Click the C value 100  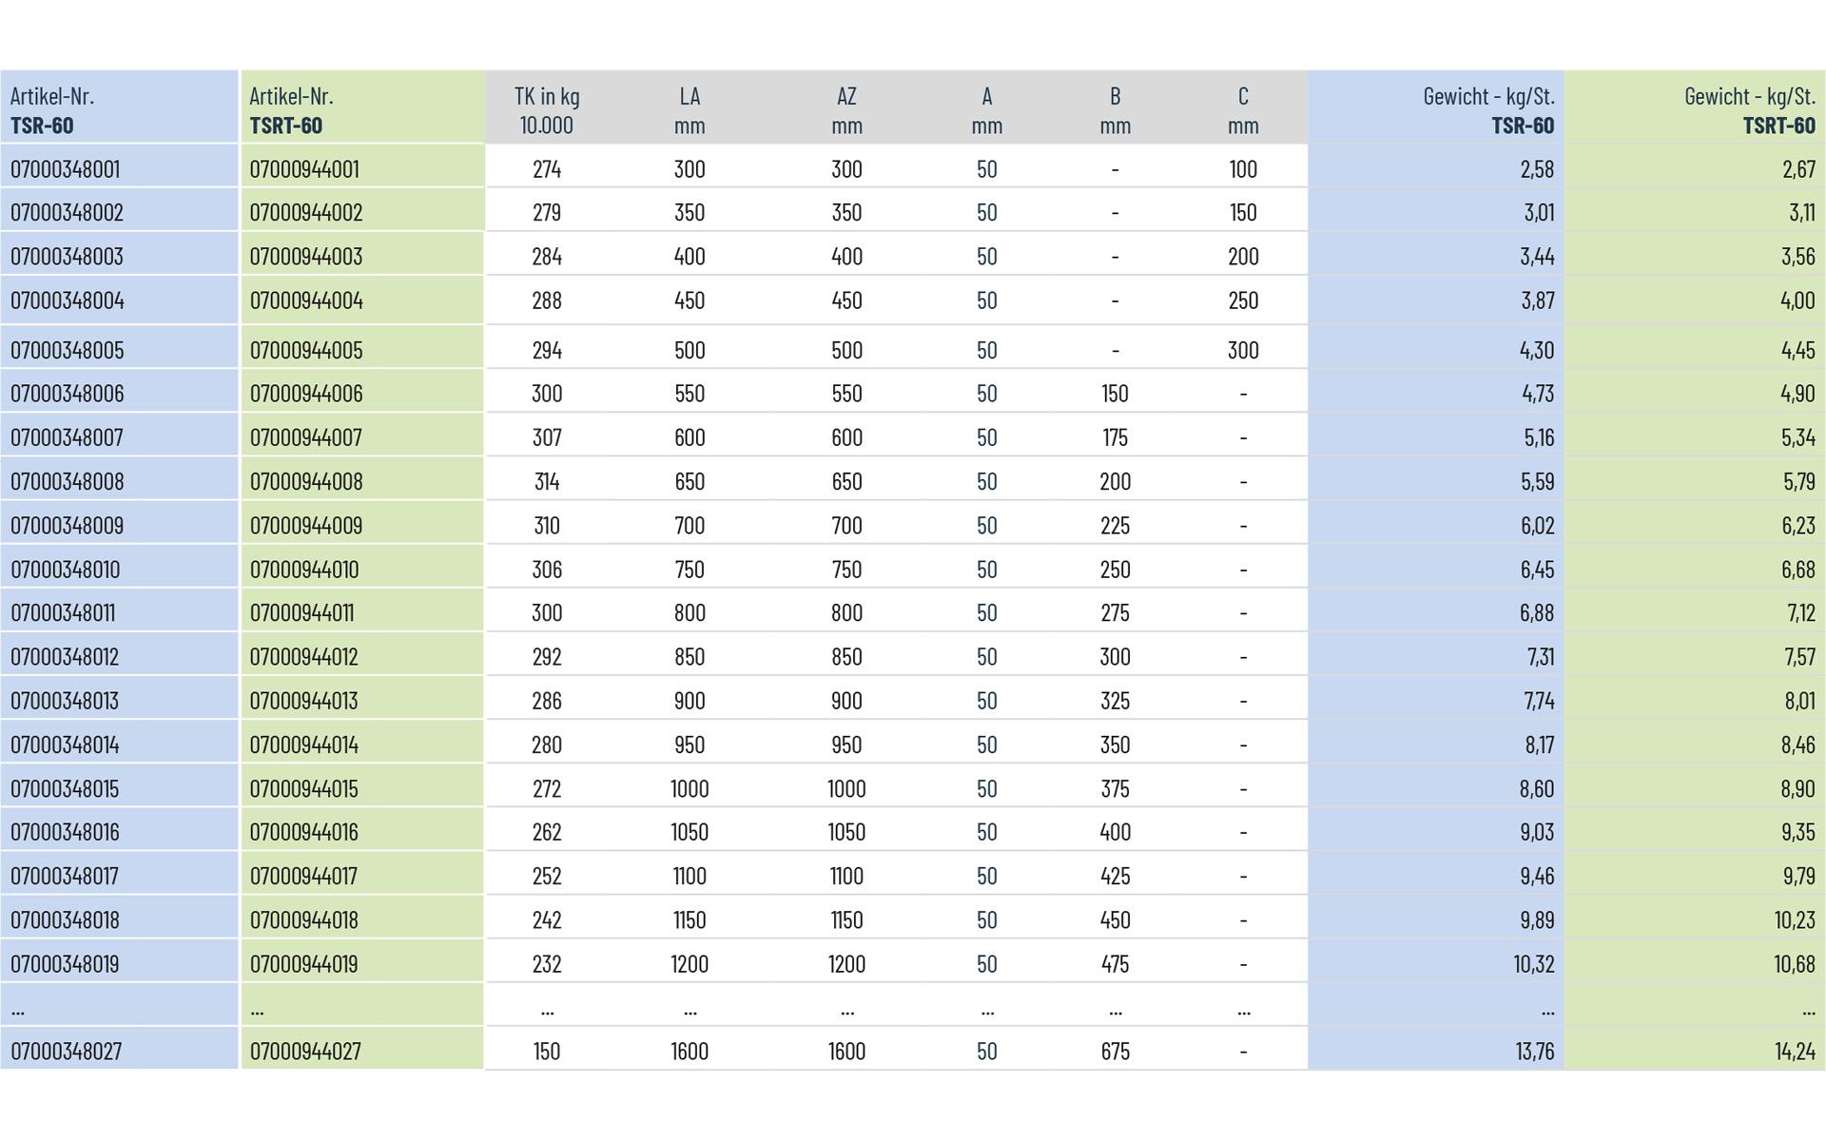1243,169
